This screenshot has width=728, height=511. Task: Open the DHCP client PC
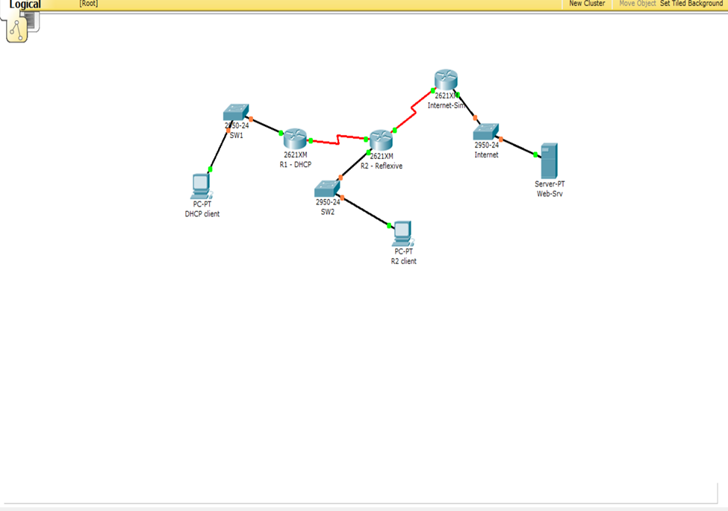tap(201, 184)
